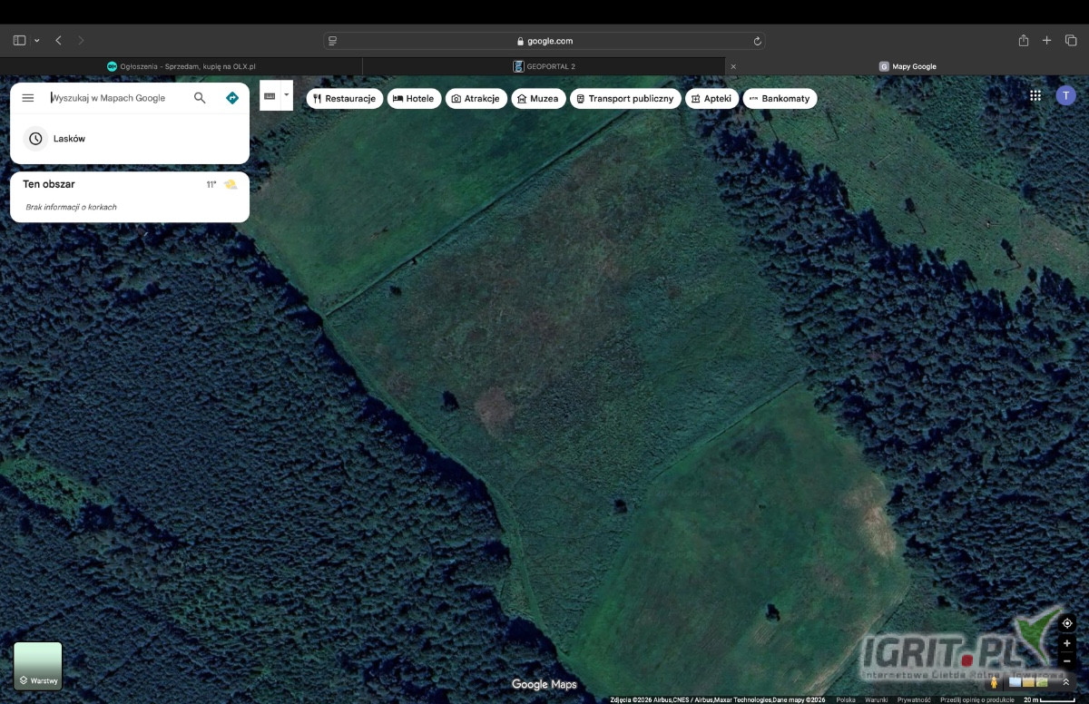This screenshot has height=704, width=1089.
Task: Expand the sidebar options chevron
Action: (x=37, y=41)
